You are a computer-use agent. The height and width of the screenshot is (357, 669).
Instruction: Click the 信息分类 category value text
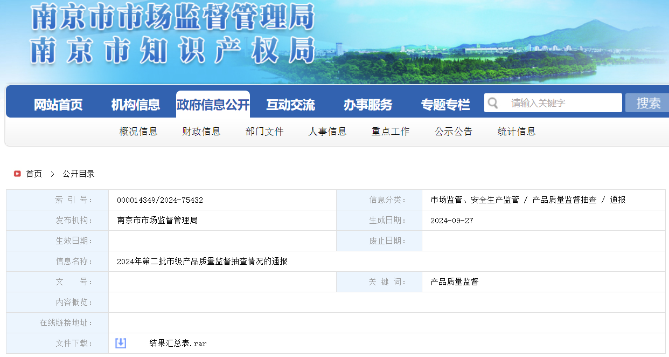tap(528, 200)
